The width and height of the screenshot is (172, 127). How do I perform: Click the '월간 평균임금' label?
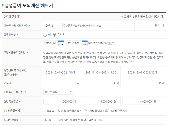click(x=11, y=101)
